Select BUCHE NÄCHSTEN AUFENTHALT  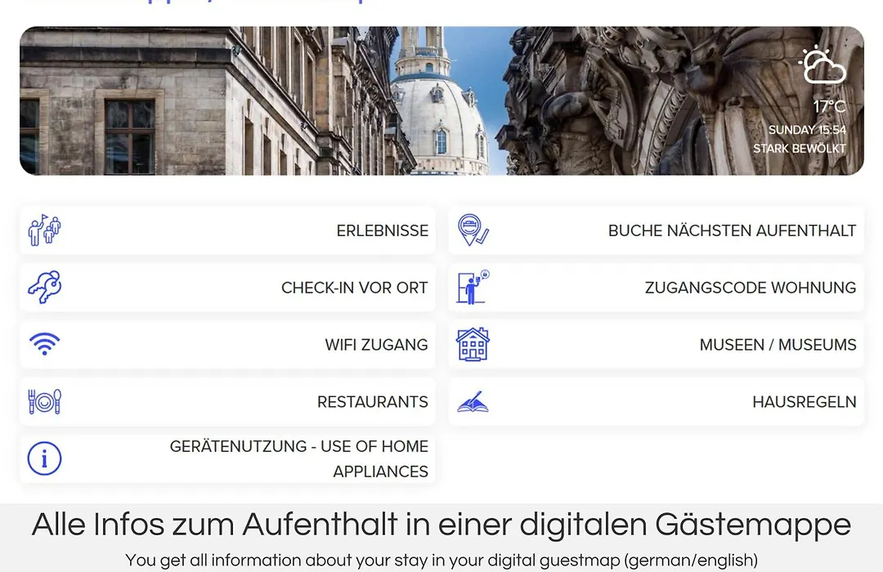tap(656, 230)
